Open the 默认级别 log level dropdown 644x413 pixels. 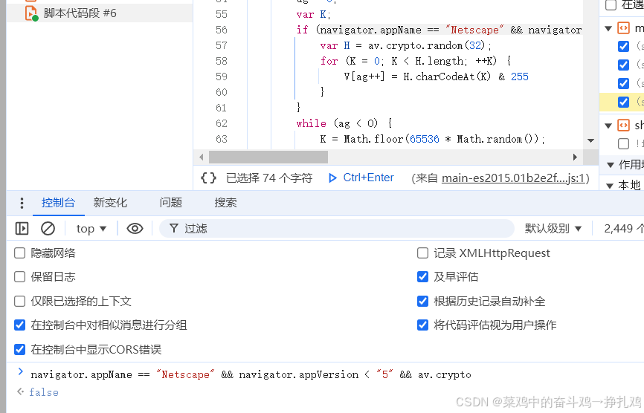click(553, 229)
